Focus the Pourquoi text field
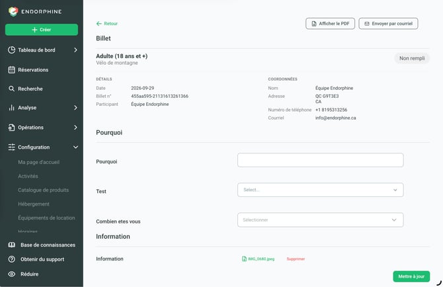Viewport: 443px width, 287px height. pos(321,160)
